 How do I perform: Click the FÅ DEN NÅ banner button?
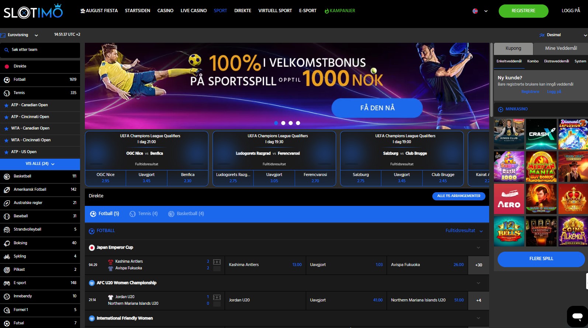[377, 108]
